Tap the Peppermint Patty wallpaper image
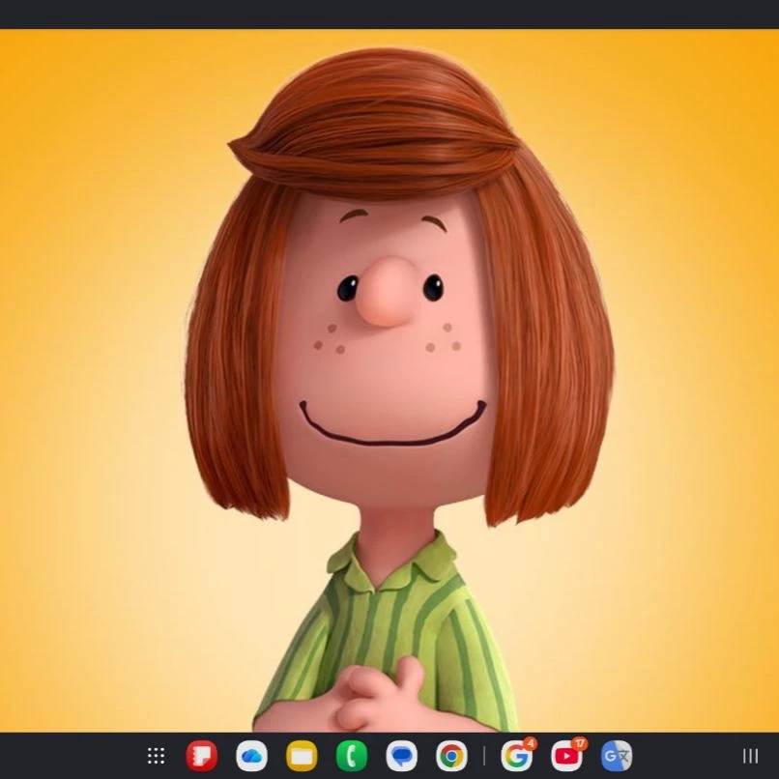779x779 pixels. click(389, 380)
